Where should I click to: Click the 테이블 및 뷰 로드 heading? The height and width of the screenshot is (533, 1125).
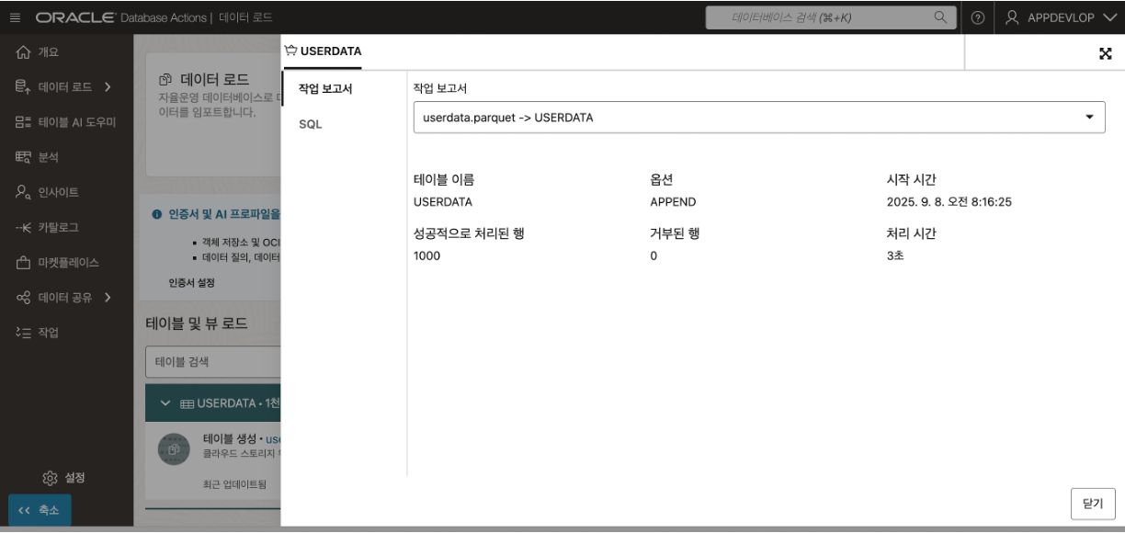point(197,323)
